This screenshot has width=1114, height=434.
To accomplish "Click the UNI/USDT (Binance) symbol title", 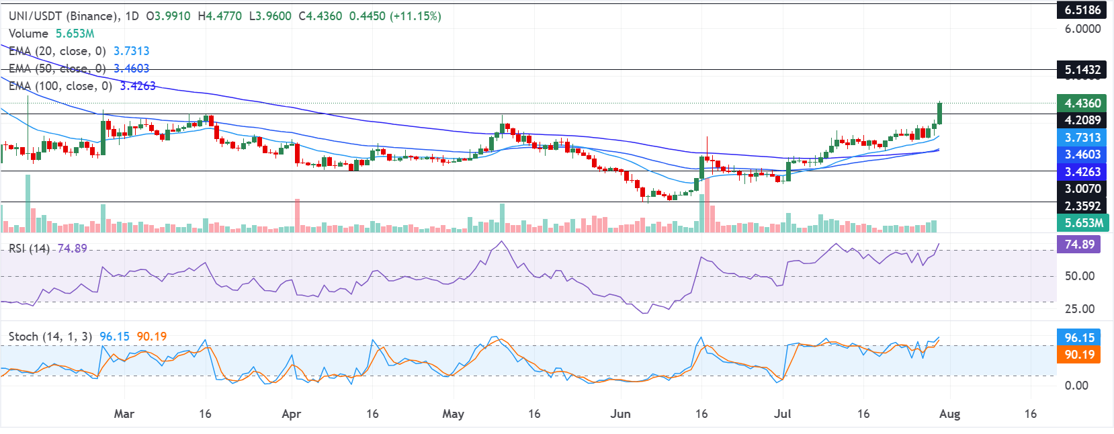I will (64, 15).
